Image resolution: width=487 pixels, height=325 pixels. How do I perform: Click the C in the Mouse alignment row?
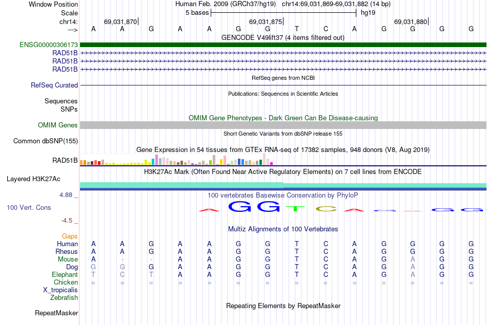pos(326,259)
